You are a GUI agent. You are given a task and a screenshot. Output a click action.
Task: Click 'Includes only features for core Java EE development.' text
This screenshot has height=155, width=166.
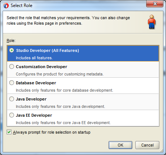click(63, 123)
